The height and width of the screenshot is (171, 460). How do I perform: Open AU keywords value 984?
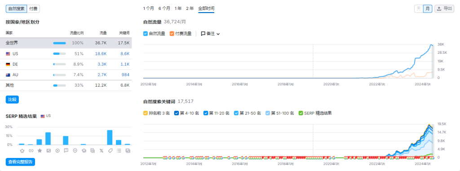[126, 75]
